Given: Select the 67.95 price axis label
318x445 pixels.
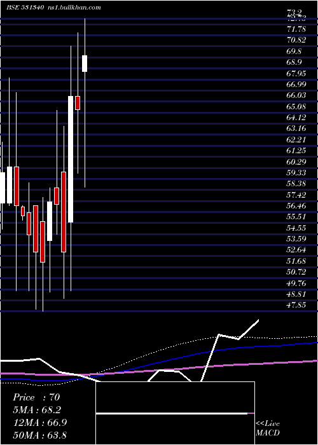Looking at the screenshot, I should 296,73.
